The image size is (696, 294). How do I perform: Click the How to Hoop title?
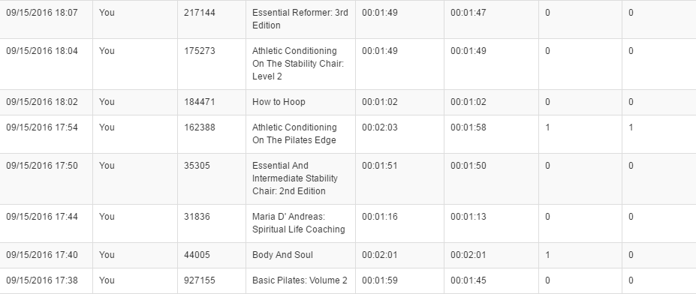pos(279,102)
